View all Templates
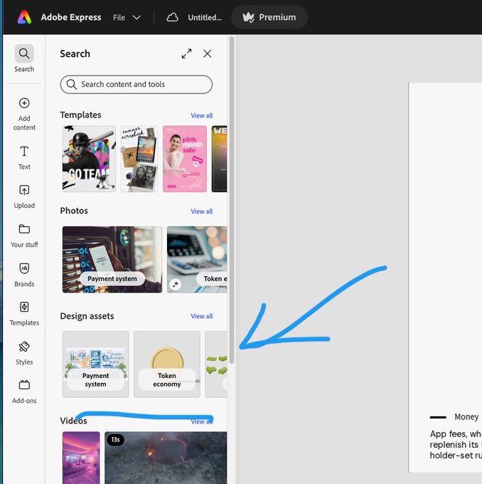This screenshot has height=484, width=482. [x=202, y=115]
